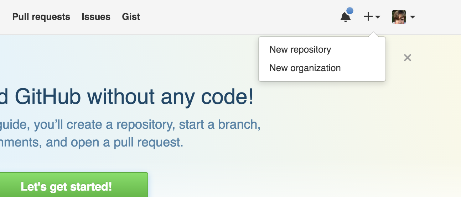
Task: Open the Issues page link
Action: 96,17
